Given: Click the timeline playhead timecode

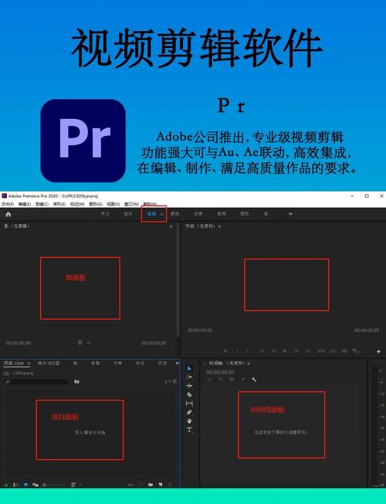Looking at the screenshot, I should click(220, 373).
